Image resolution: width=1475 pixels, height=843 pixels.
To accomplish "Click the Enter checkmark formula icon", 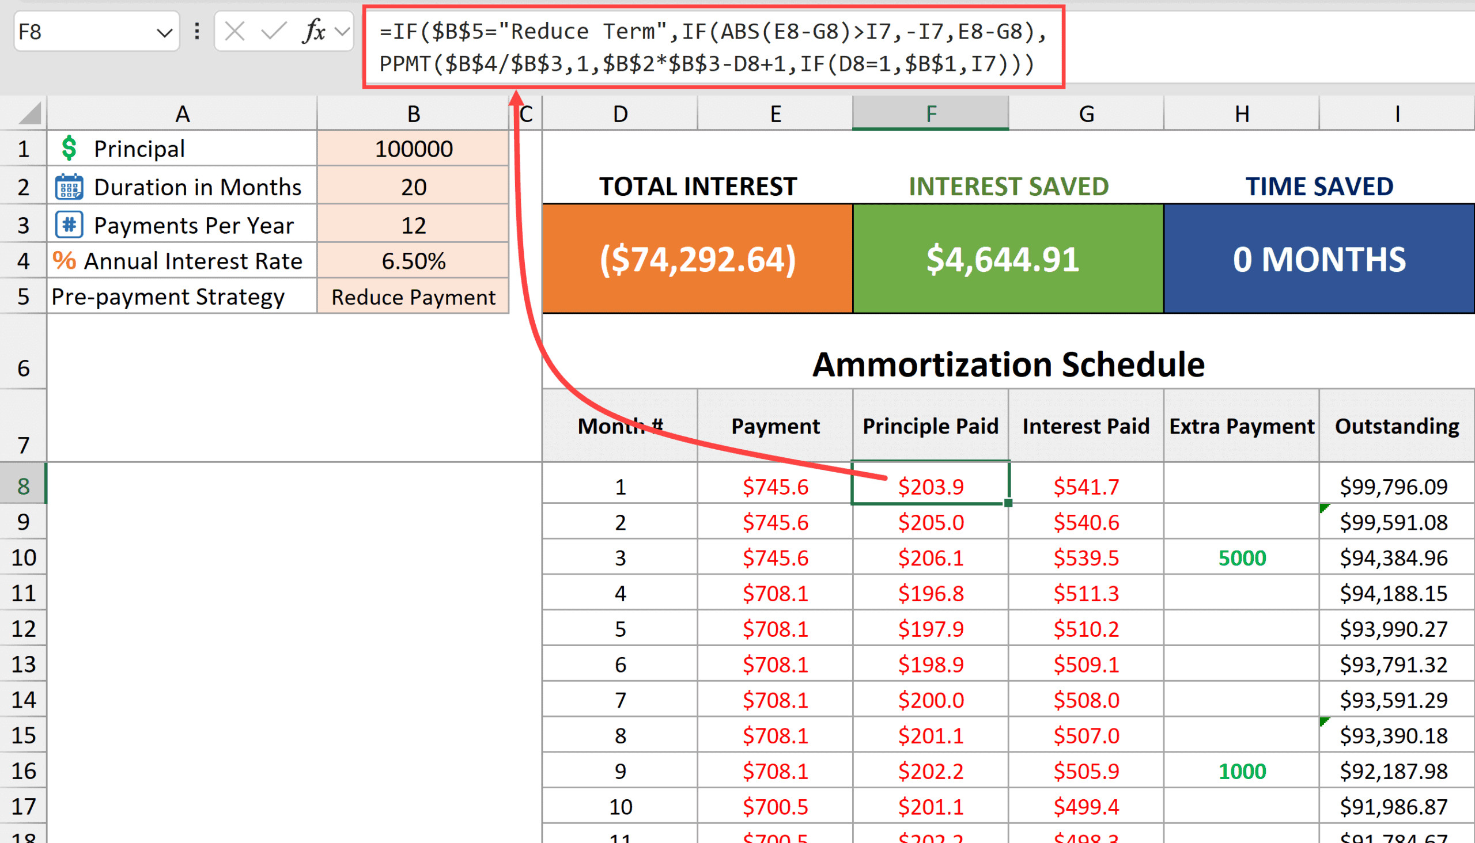I will tap(274, 31).
